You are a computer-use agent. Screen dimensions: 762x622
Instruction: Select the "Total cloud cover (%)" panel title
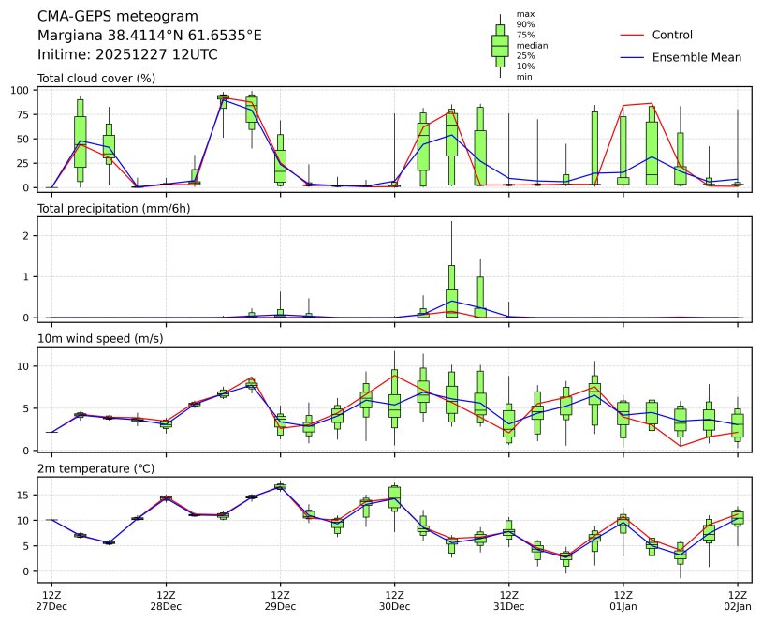(95, 78)
